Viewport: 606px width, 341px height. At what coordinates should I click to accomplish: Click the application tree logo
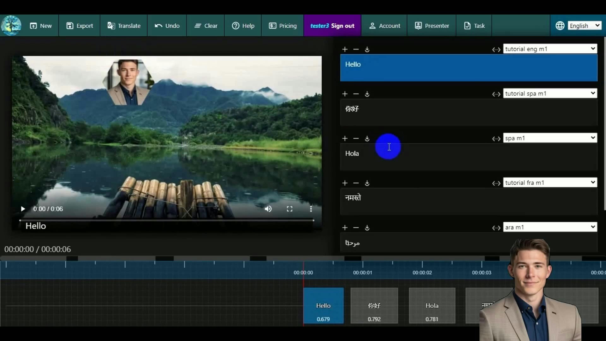point(11,25)
